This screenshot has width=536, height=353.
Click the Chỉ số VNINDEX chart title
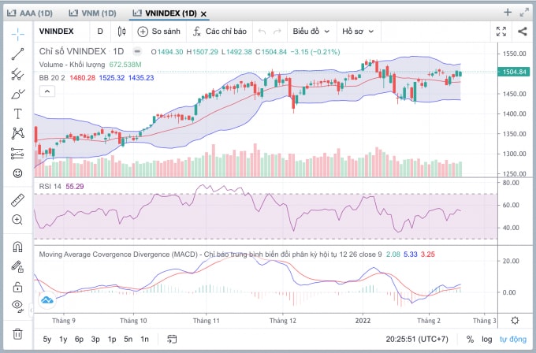(x=73, y=51)
